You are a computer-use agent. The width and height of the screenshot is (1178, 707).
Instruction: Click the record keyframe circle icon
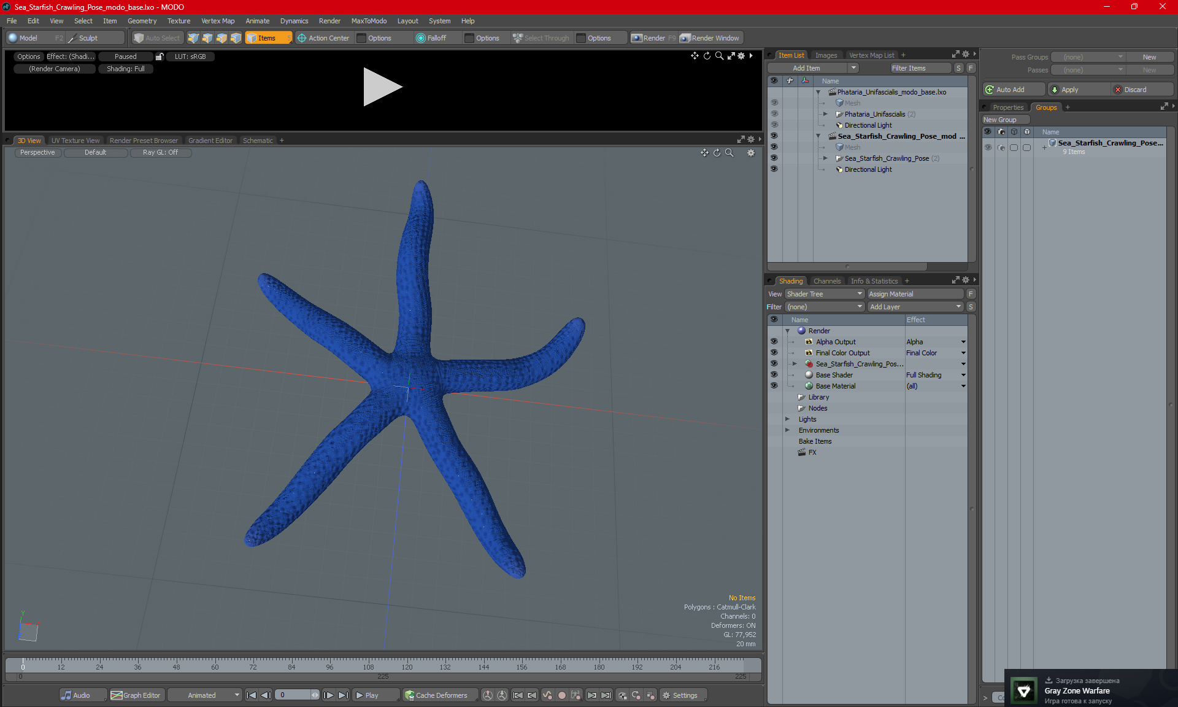(561, 695)
